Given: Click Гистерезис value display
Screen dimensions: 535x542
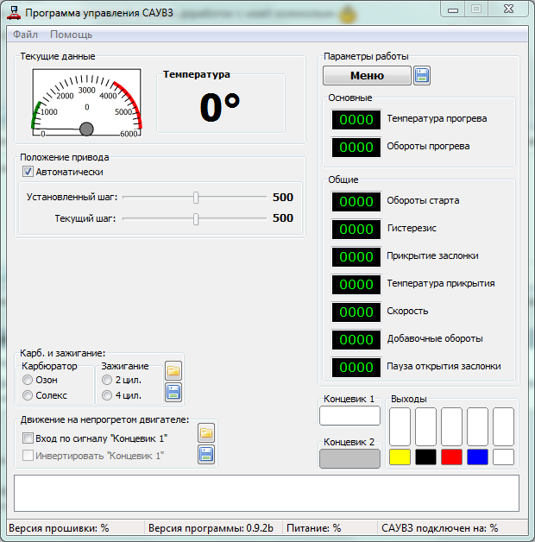Looking at the screenshot, I should 356,230.
